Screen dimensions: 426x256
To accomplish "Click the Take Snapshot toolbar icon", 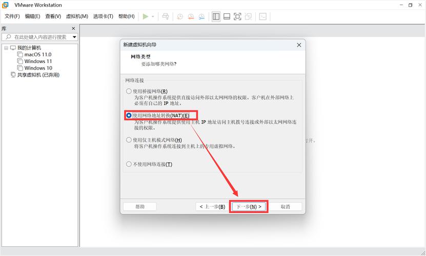I will (x=180, y=16).
